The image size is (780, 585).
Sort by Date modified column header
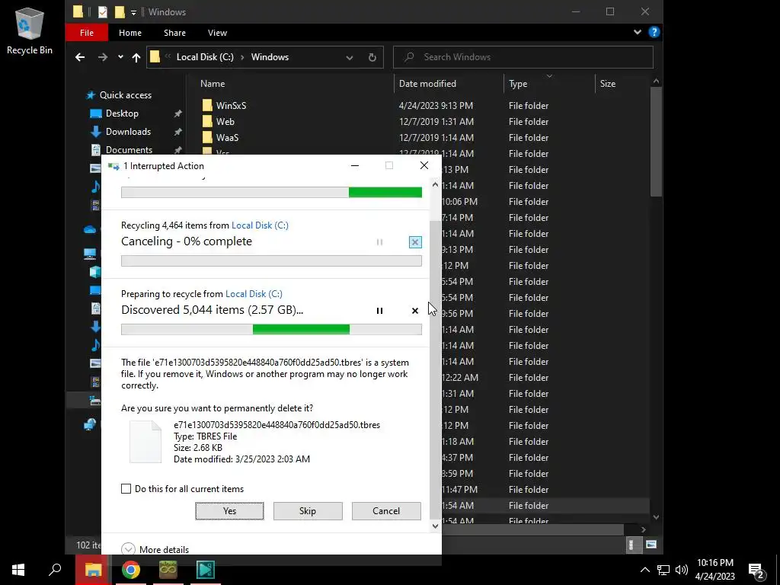click(x=427, y=84)
